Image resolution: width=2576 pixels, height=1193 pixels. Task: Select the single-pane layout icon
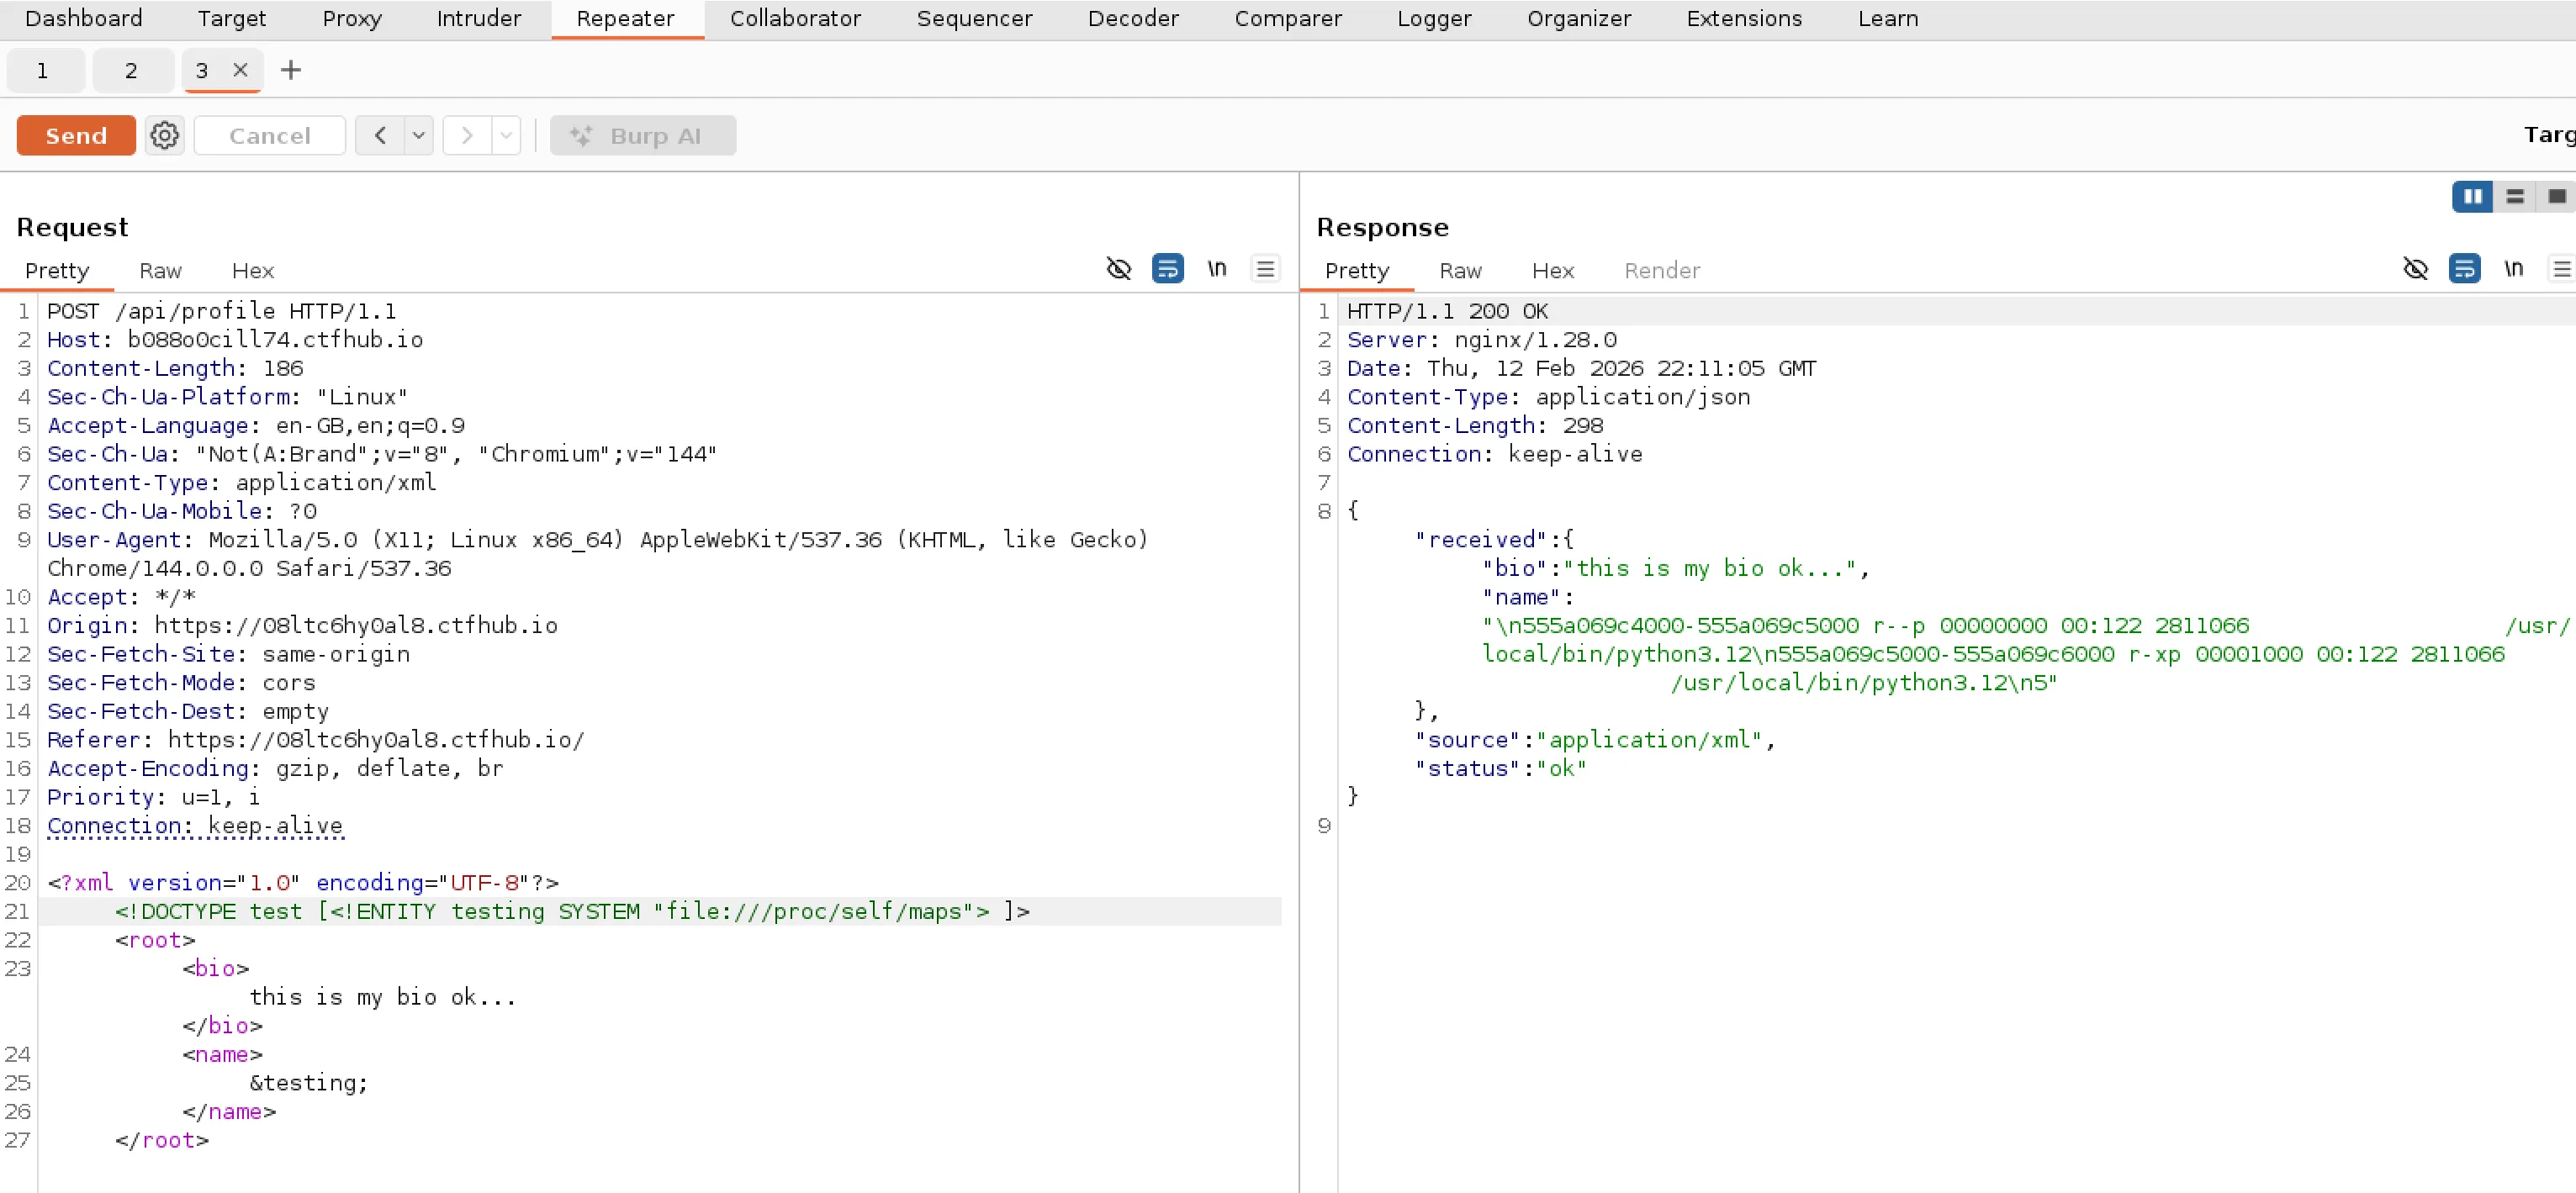[x=2557, y=197]
